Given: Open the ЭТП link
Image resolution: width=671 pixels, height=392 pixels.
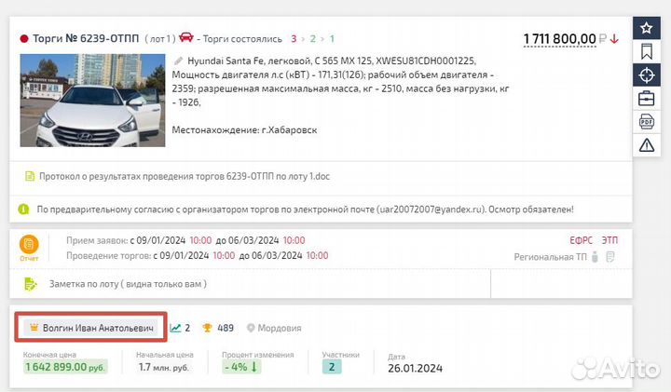Looking at the screenshot, I should 609,240.
